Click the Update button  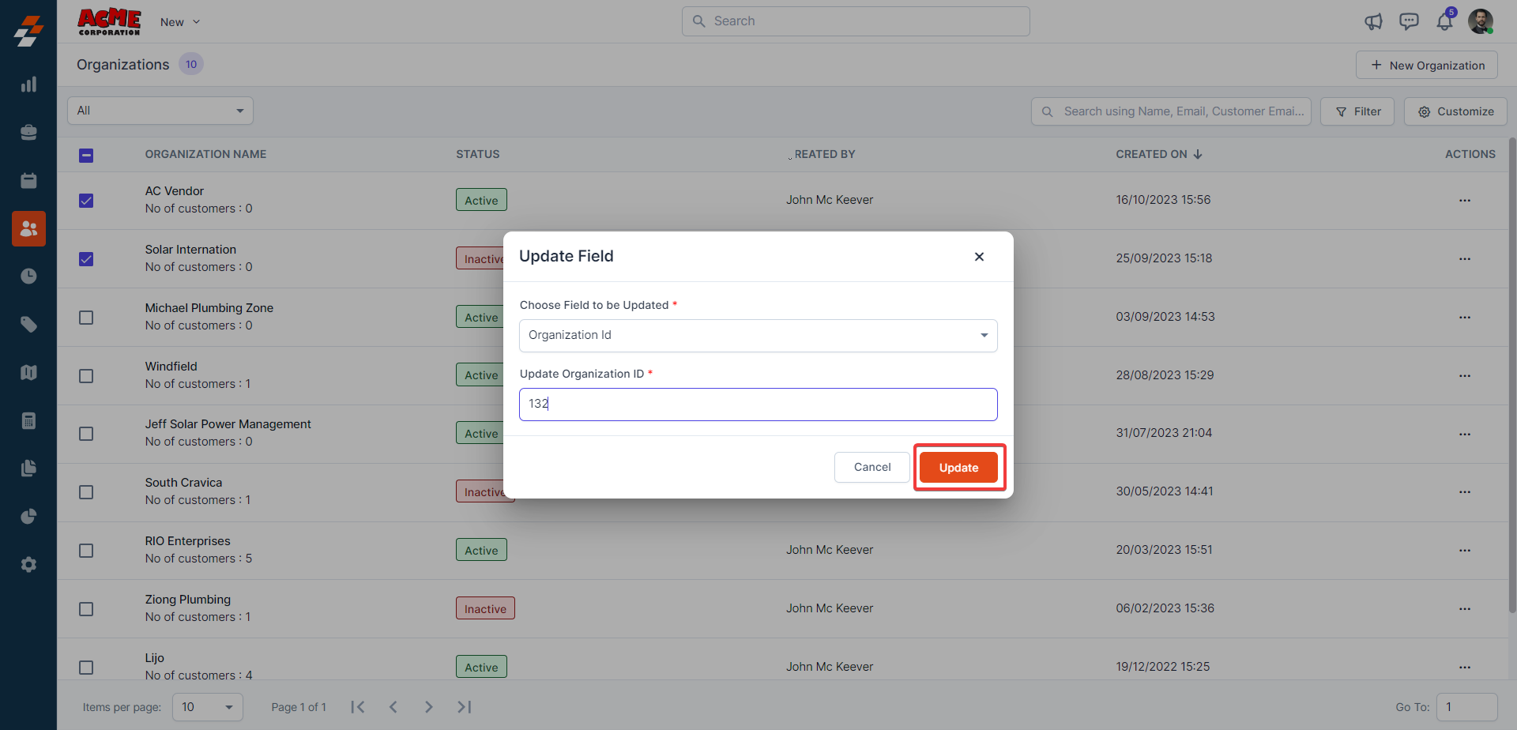tap(959, 468)
